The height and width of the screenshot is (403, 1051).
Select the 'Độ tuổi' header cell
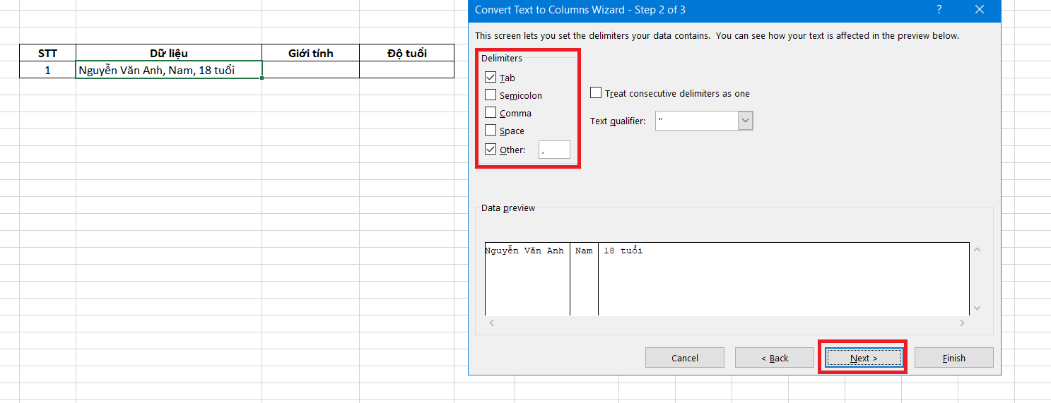click(x=407, y=53)
